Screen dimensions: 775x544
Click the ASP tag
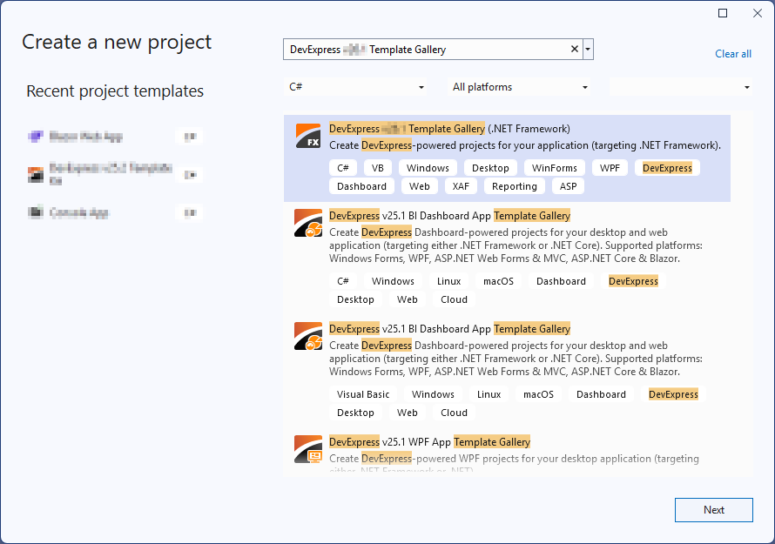click(x=568, y=186)
